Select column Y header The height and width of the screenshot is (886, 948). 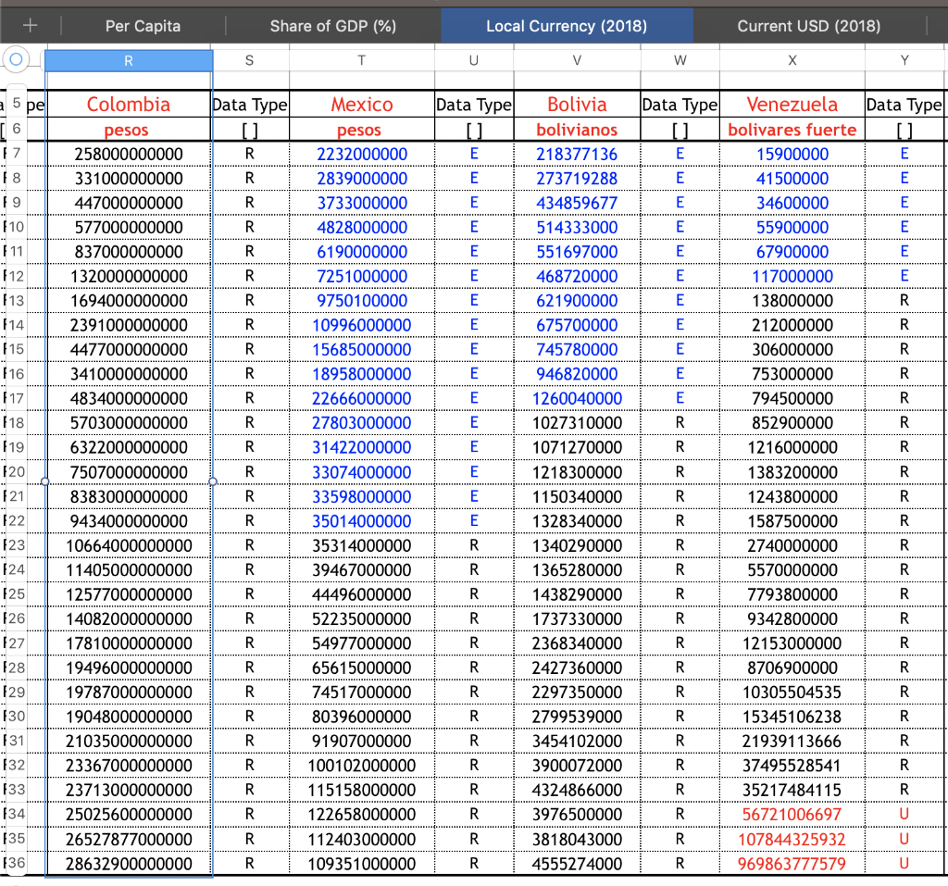pyautogui.click(x=904, y=60)
